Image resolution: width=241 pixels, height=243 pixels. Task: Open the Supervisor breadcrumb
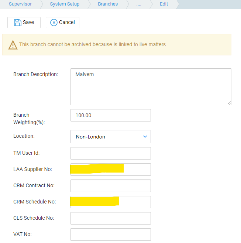point(20,4)
